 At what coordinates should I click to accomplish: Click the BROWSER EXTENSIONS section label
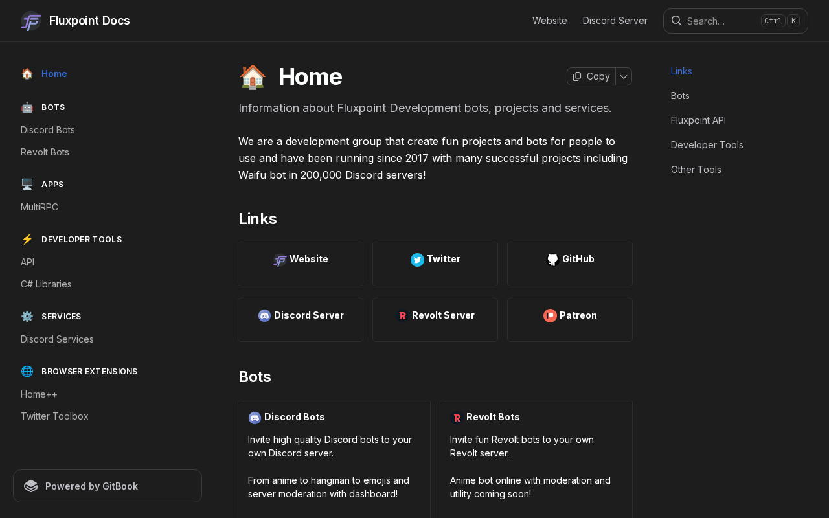(89, 372)
